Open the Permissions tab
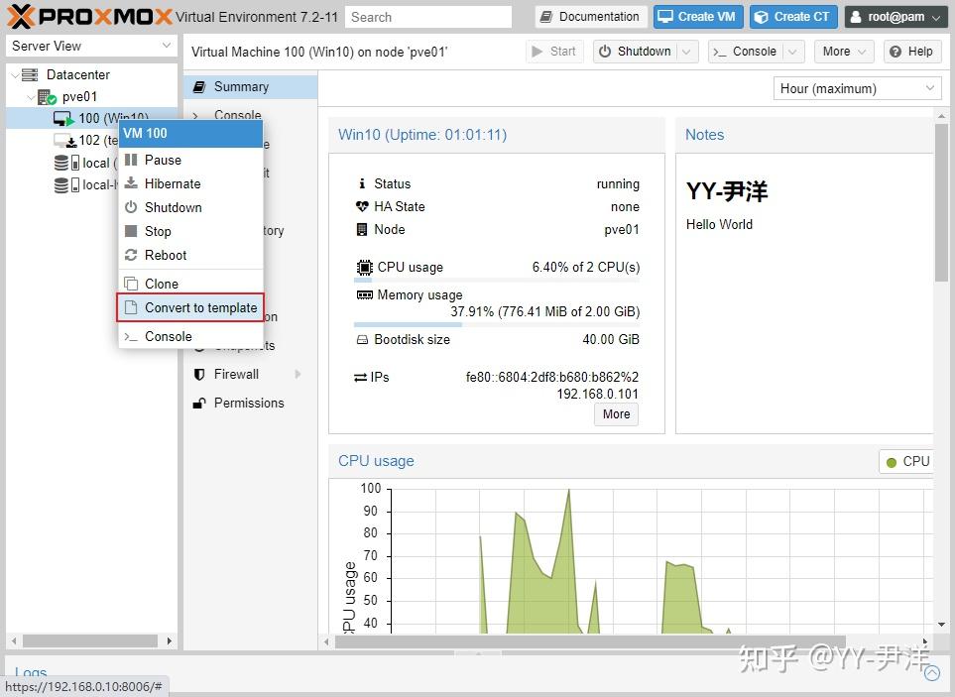The image size is (955, 697). coord(250,403)
